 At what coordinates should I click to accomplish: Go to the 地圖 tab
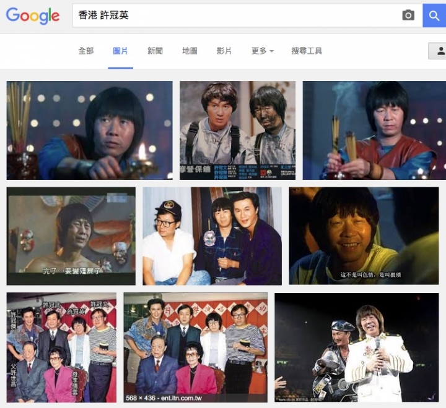click(x=190, y=51)
